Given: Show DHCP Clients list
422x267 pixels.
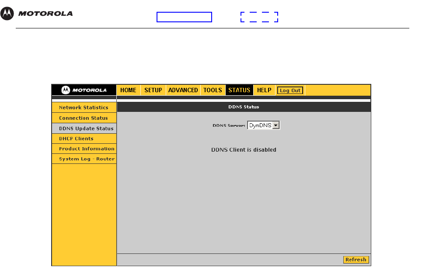Looking at the screenshot, I should pos(84,139).
